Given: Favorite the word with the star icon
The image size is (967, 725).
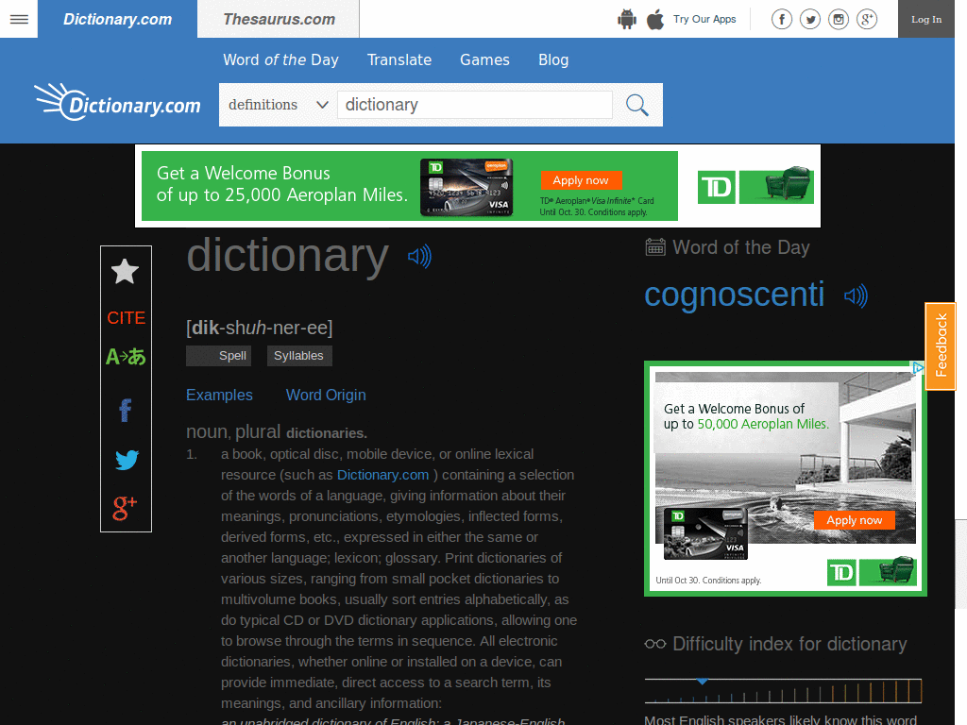Looking at the screenshot, I should point(126,271).
